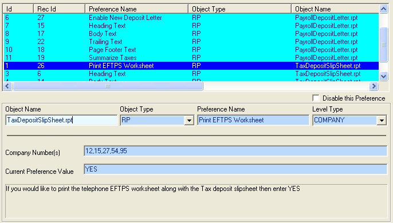Click the Object Name input field

click(x=61, y=120)
